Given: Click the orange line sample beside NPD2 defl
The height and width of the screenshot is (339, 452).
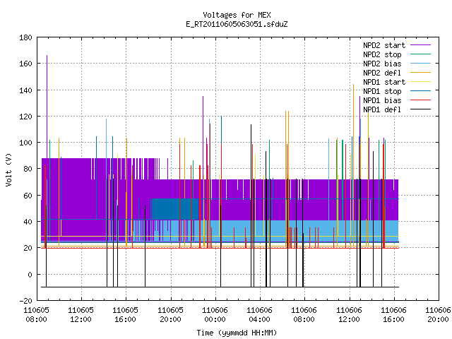Looking at the screenshot, I should tap(420, 73).
